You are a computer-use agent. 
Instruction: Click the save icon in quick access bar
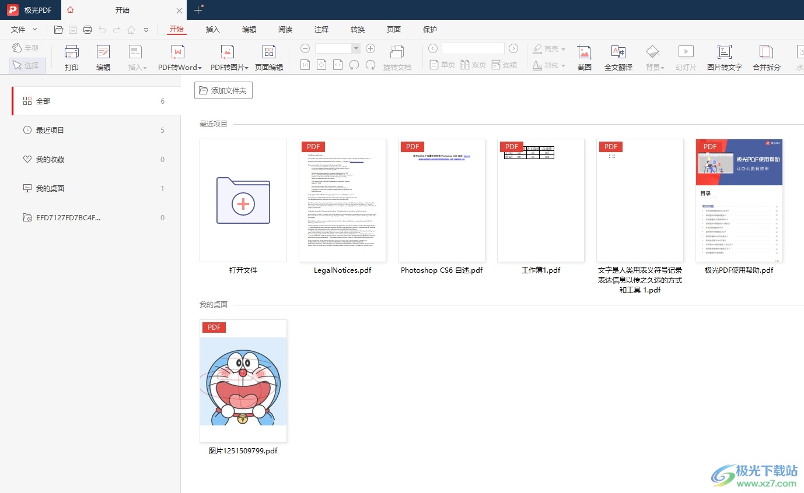point(73,30)
